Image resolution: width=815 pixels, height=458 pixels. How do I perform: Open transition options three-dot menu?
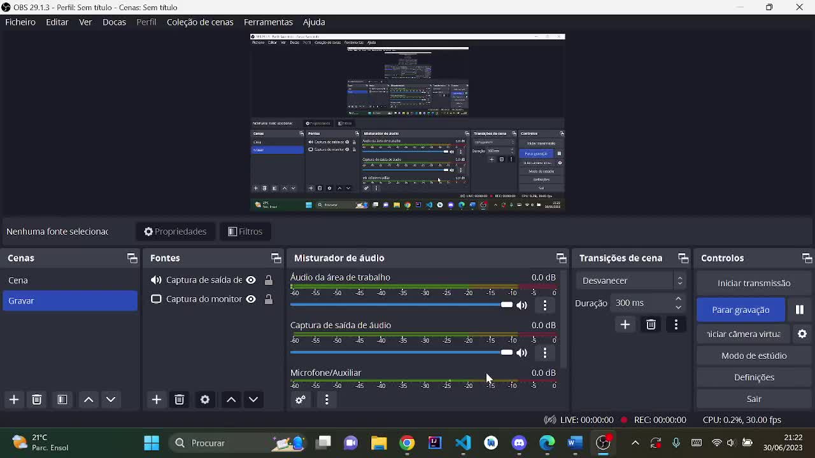[x=676, y=324]
